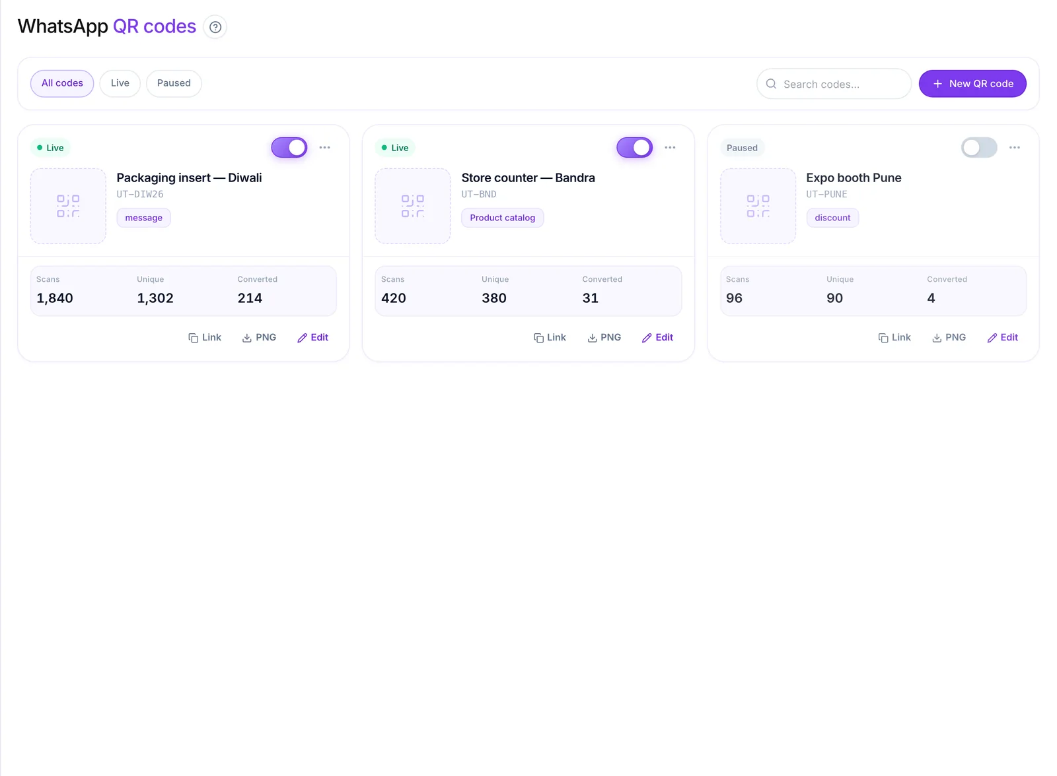Open the three-dot menu for Expo booth Pune
1057x776 pixels.
1015,147
